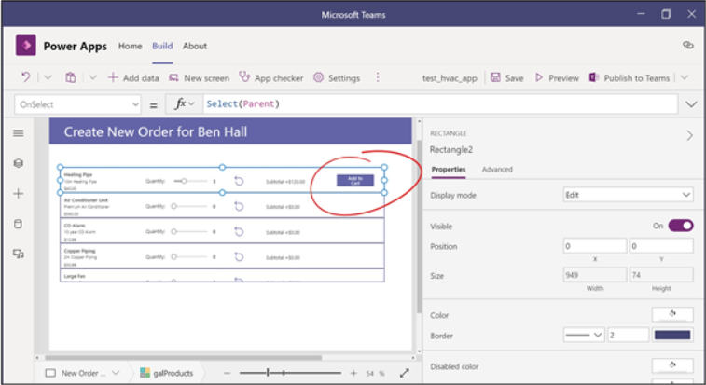Click the Undo arrow icon
This screenshot has height=385, width=706.
tap(26, 77)
